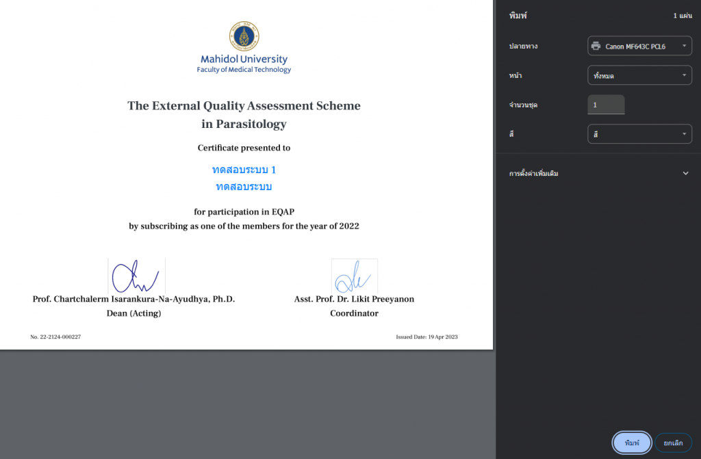701x459 pixels.
Task: Select the จำนวนชุด copies input field
Action: 606,104
